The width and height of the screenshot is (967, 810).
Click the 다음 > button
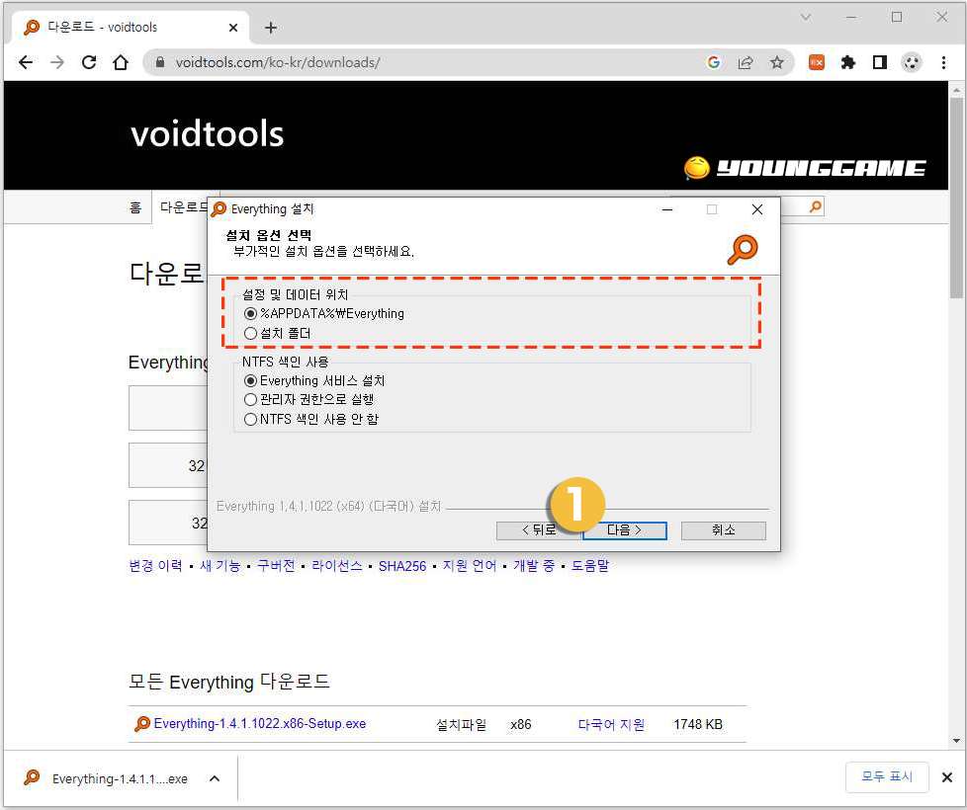pos(625,530)
